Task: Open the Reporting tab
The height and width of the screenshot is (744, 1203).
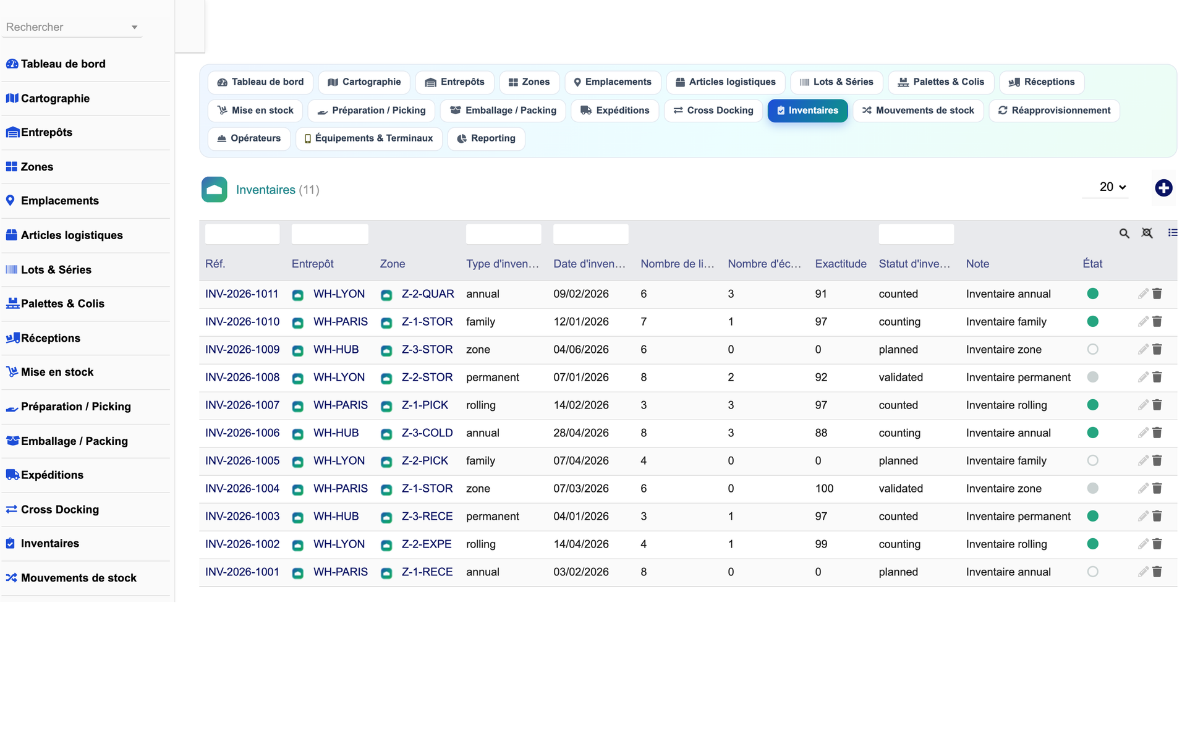Action: tap(486, 138)
